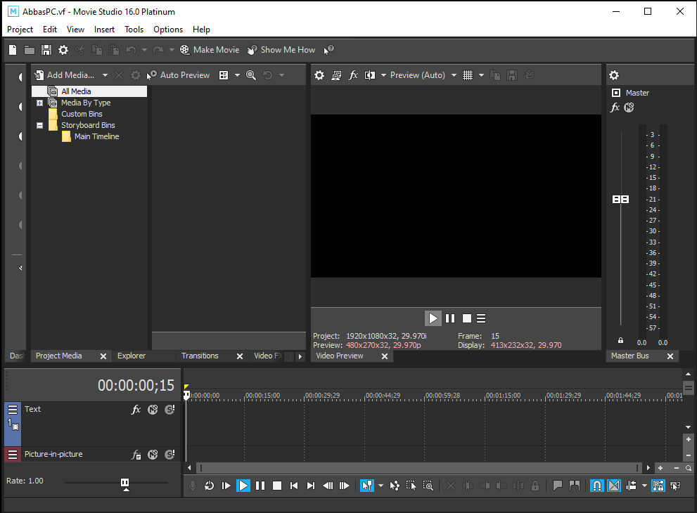
Task: Toggle Auto Preview in Project Media
Action: (178, 75)
